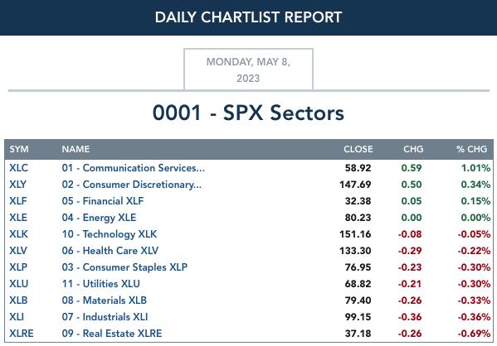497x346 pixels.
Task: Select the XLY ticker symbol
Action: [17, 185]
